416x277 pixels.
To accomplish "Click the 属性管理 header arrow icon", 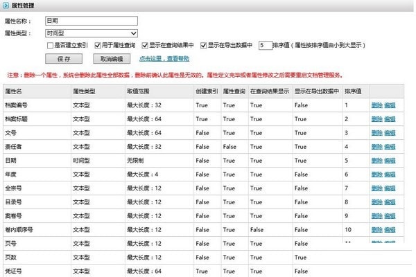I will click(x=6, y=5).
